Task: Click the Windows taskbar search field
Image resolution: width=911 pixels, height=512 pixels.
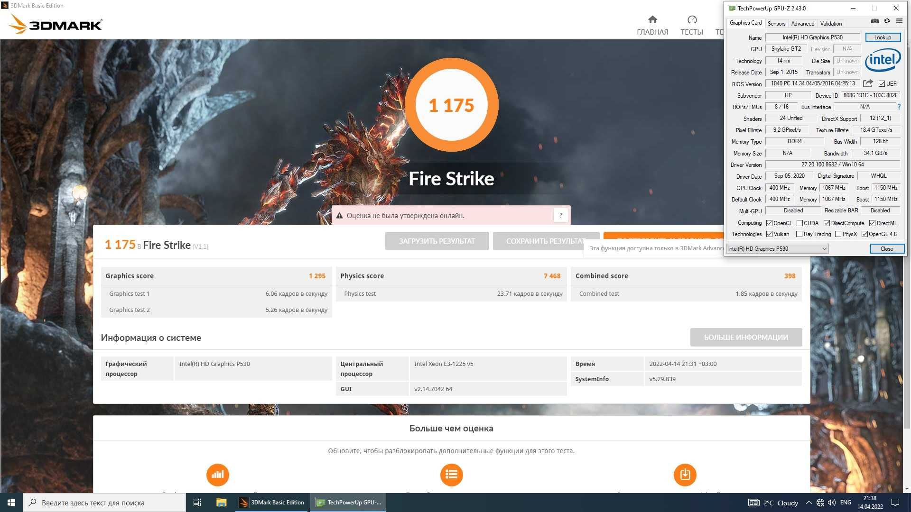Action: (104, 503)
